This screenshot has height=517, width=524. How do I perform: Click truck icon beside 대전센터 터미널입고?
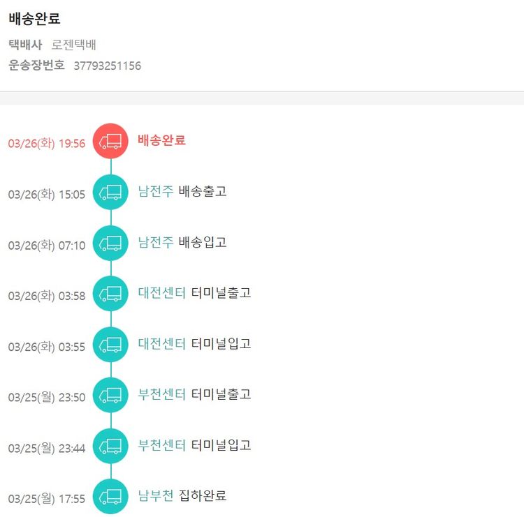click(x=110, y=344)
